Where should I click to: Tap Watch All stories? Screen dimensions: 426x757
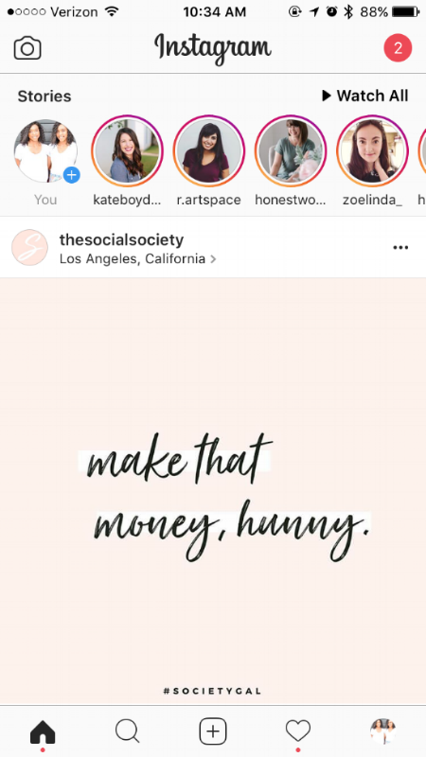click(365, 96)
